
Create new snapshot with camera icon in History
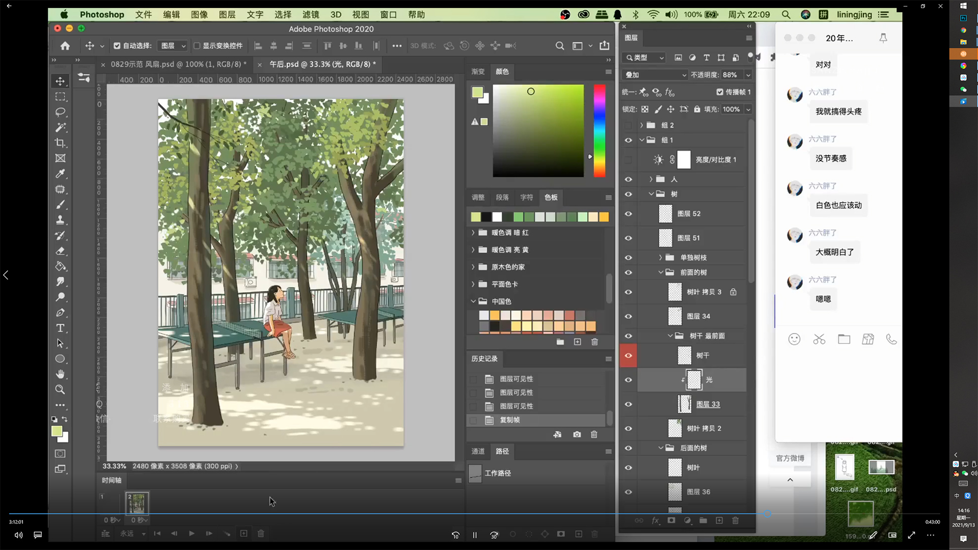pyautogui.click(x=577, y=434)
